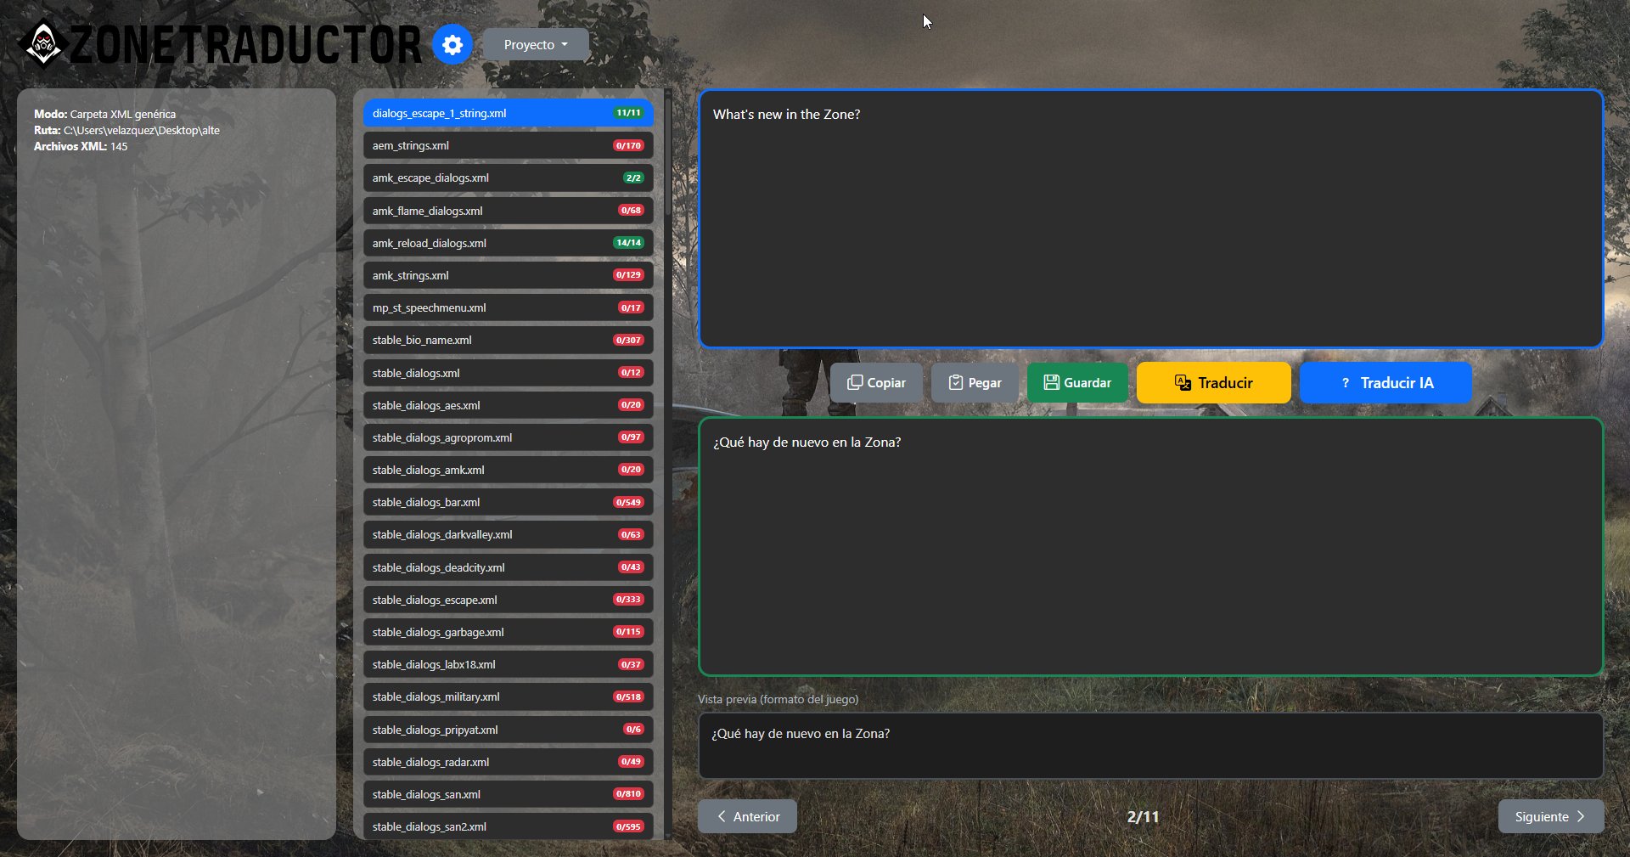
Task: Click the Copiar clipboard icon button
Action: point(876,383)
